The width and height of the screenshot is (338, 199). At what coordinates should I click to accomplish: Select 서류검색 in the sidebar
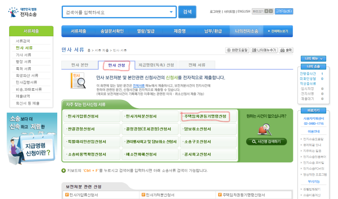pos(23,41)
